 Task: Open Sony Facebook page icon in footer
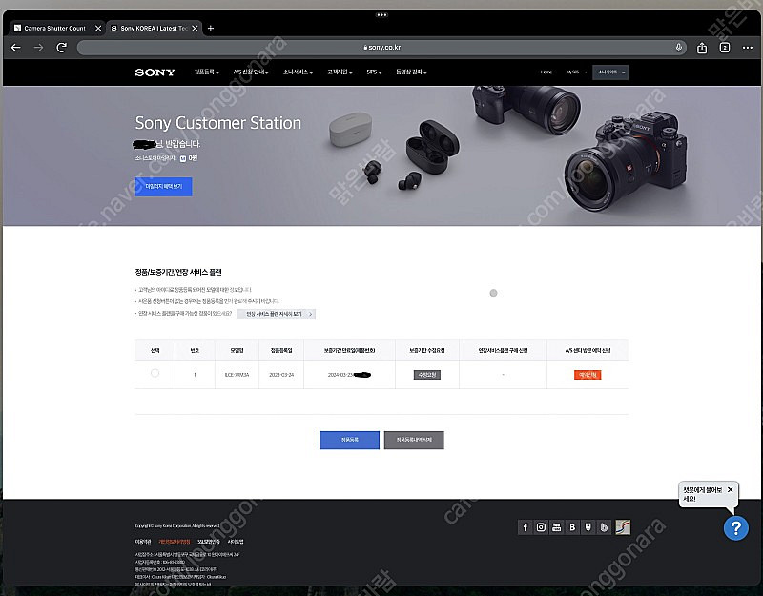click(x=526, y=527)
